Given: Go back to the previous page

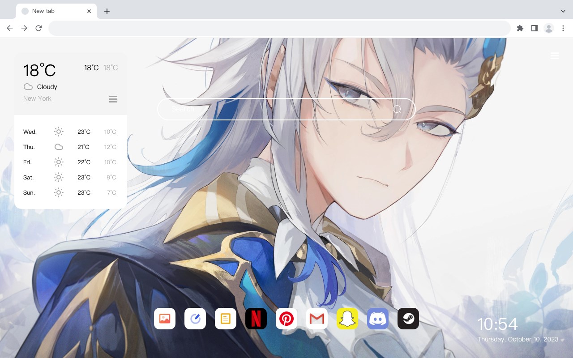Looking at the screenshot, I should pos(10,28).
